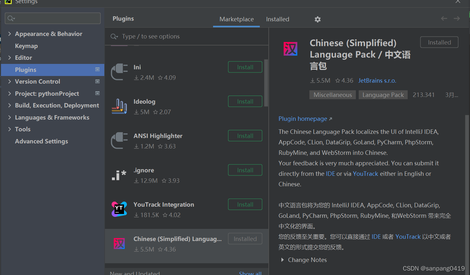Screen dimensions: 470x275
Task: Focus the plugin search field
Action: click(x=187, y=37)
